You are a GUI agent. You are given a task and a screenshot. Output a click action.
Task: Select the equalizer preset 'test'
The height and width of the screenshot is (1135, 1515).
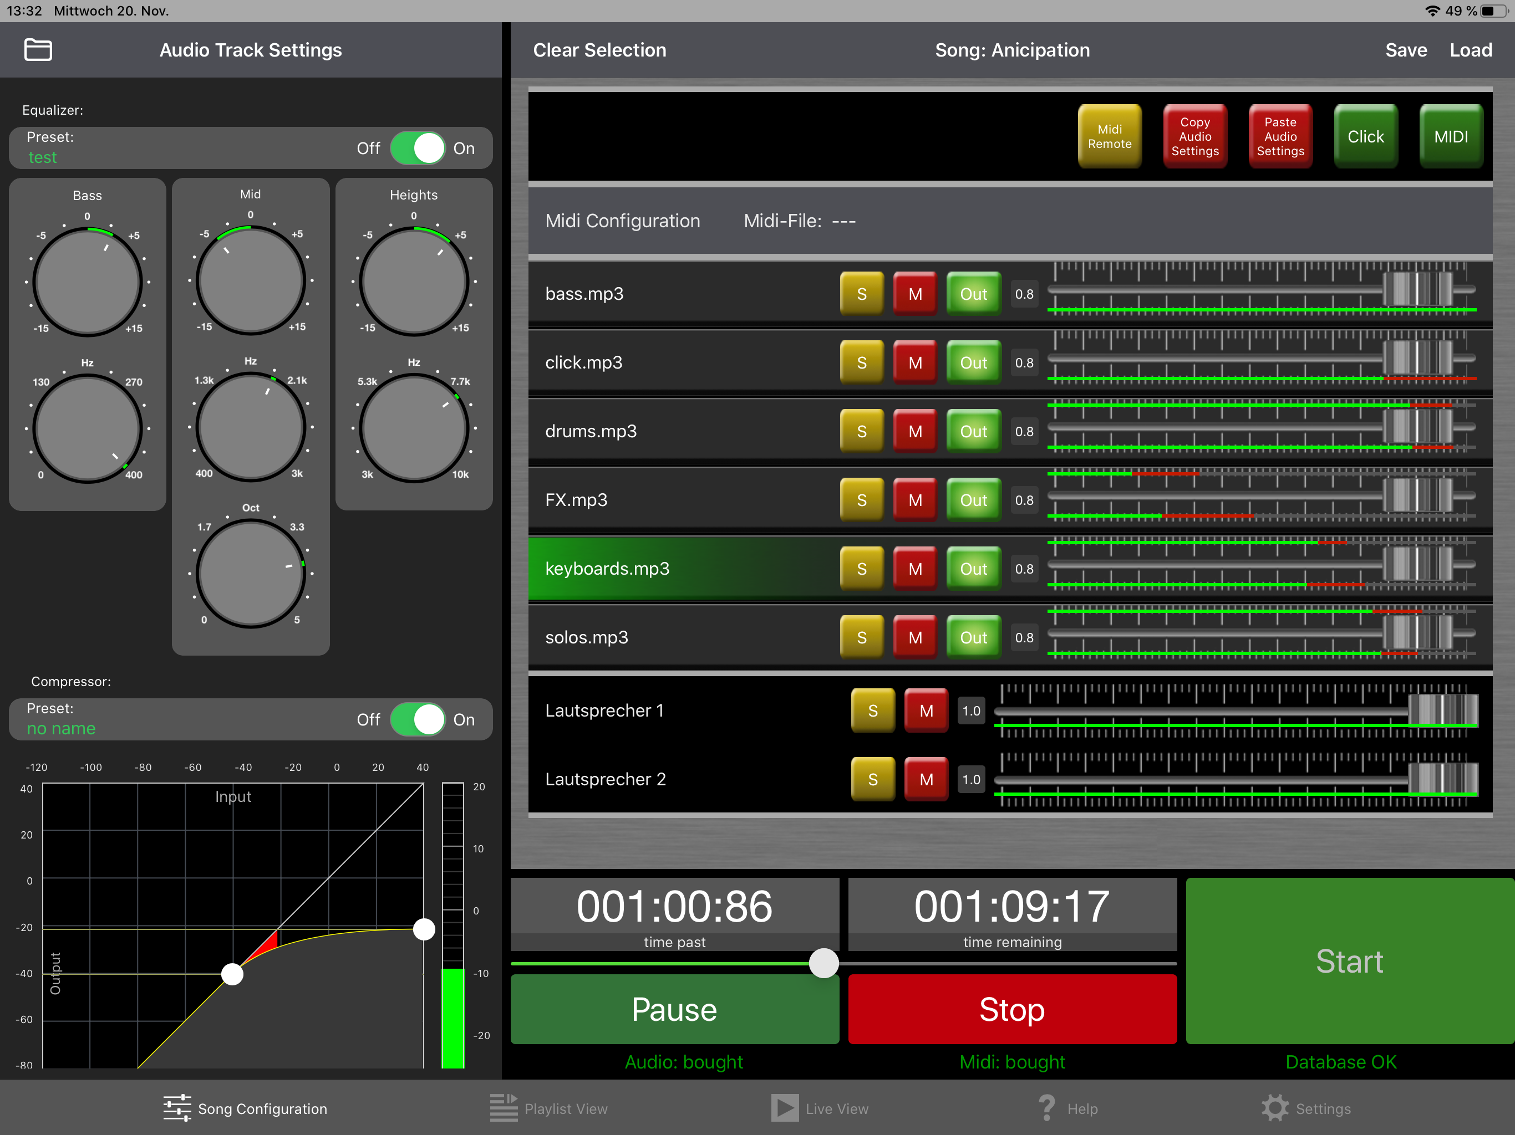(x=43, y=157)
